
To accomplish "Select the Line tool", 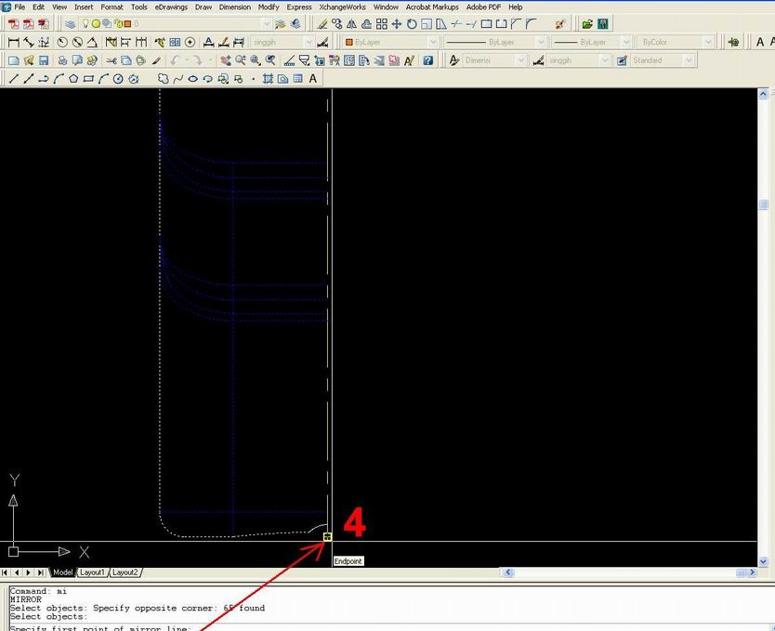I will [x=12, y=78].
